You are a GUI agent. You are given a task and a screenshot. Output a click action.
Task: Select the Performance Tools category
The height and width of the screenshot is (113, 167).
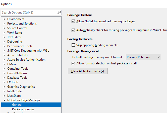20,46
